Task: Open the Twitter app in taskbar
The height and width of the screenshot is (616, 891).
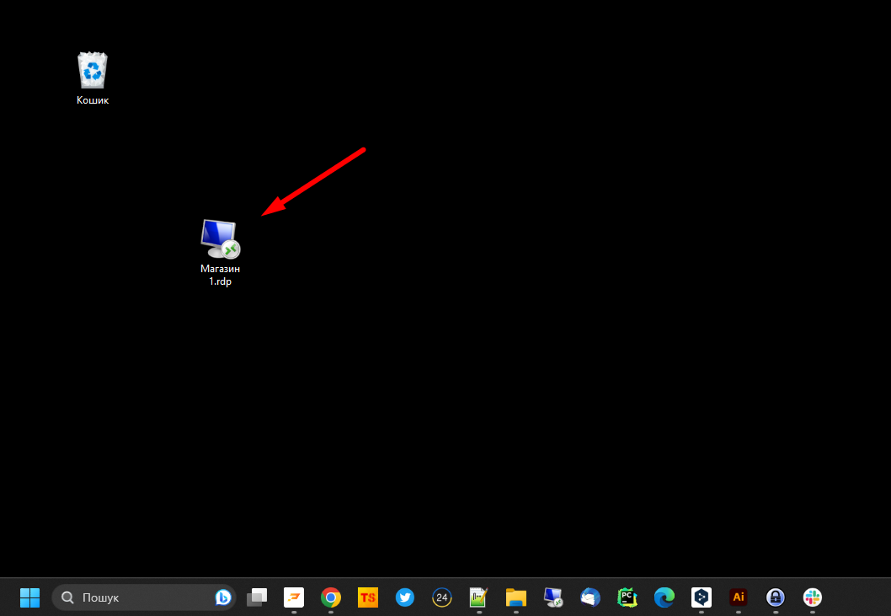Action: (x=405, y=597)
